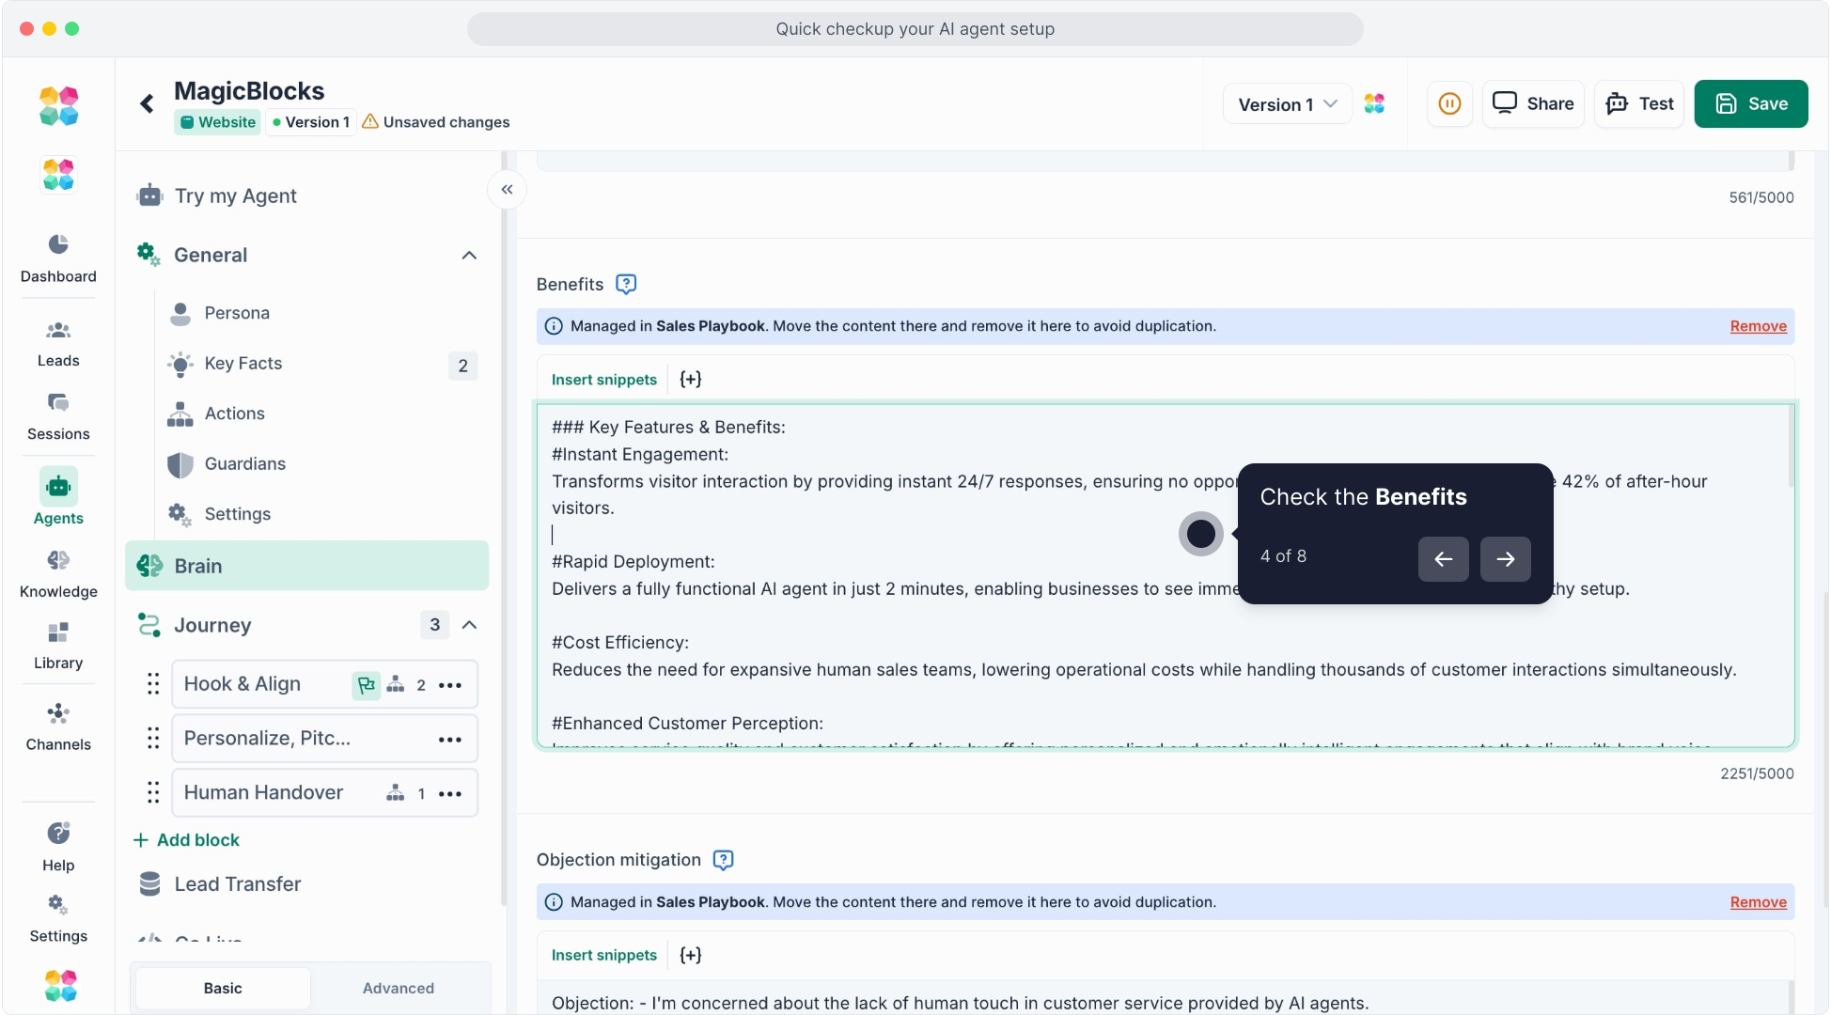Click the green Save button
This screenshot has height=1015, width=1831.
(1750, 103)
